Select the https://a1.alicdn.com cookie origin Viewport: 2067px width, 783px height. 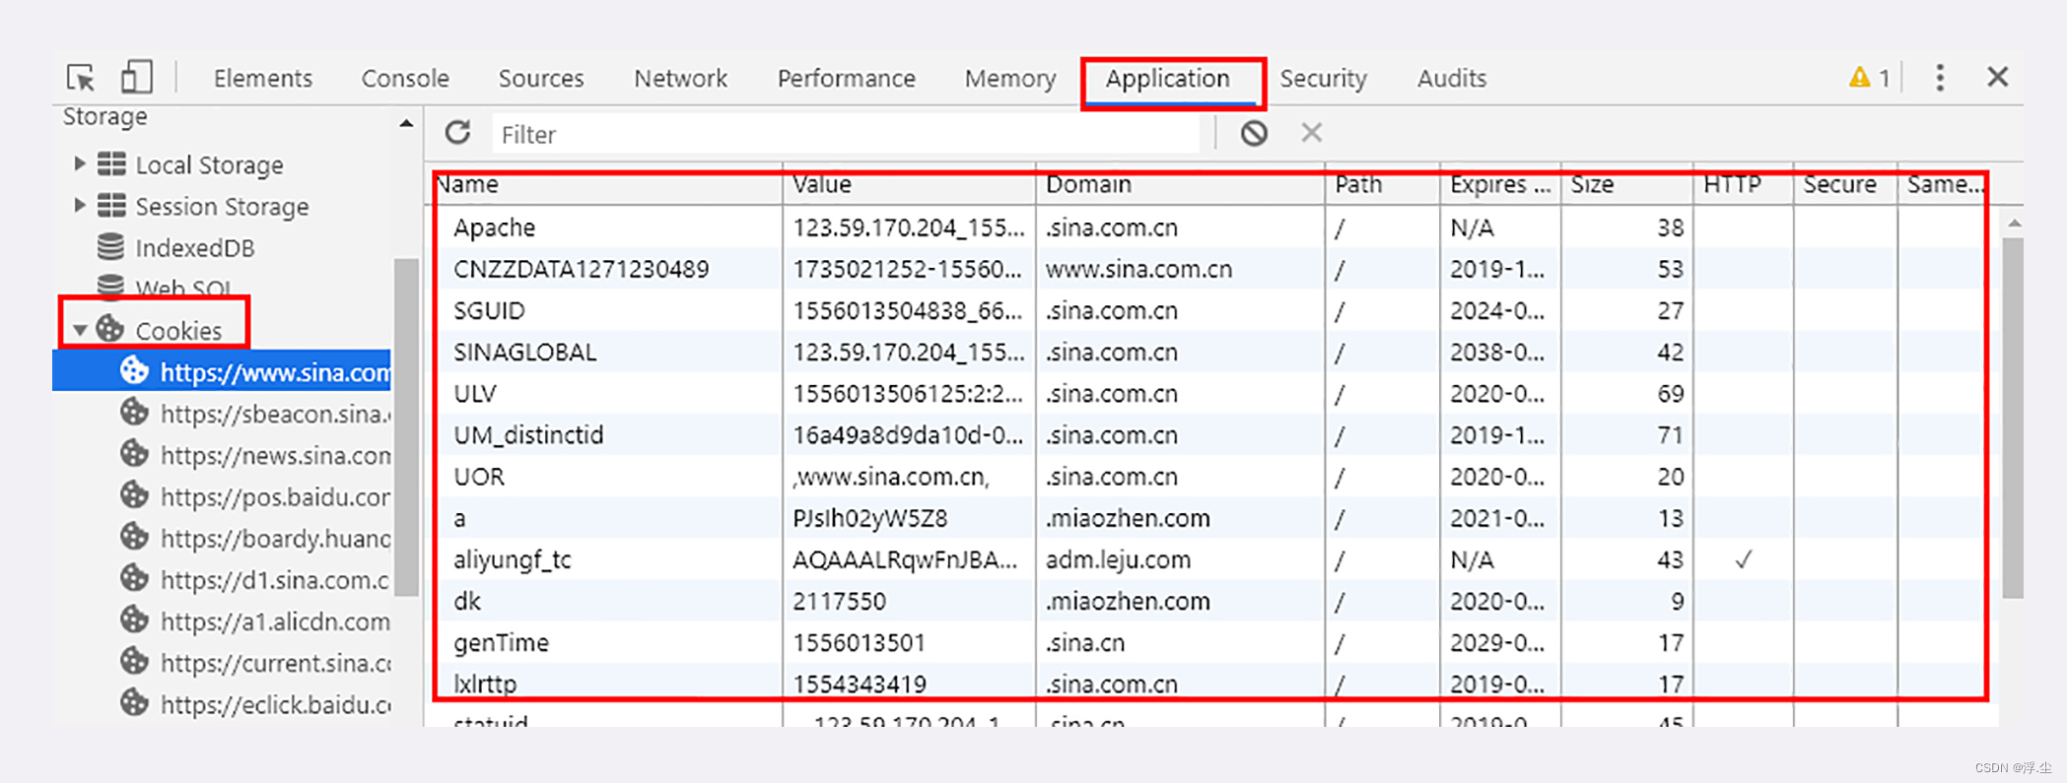275,621
